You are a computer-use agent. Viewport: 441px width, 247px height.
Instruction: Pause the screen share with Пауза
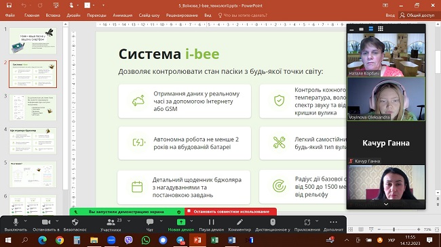click(212, 225)
